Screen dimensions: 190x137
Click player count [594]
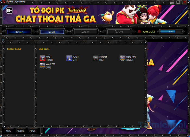click(x=48, y=67)
